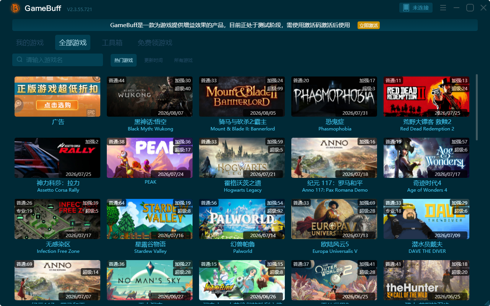Open the PEAK game cover
The height and width of the screenshot is (306, 490).
[x=150, y=158]
